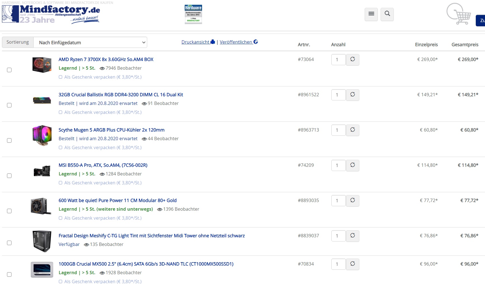
Task: Click the Sortierung label
Action: [x=18, y=42]
